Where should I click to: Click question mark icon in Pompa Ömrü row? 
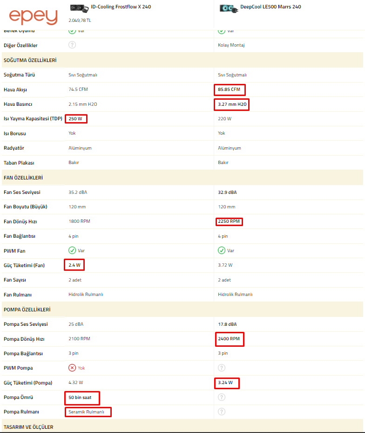pos(222,397)
